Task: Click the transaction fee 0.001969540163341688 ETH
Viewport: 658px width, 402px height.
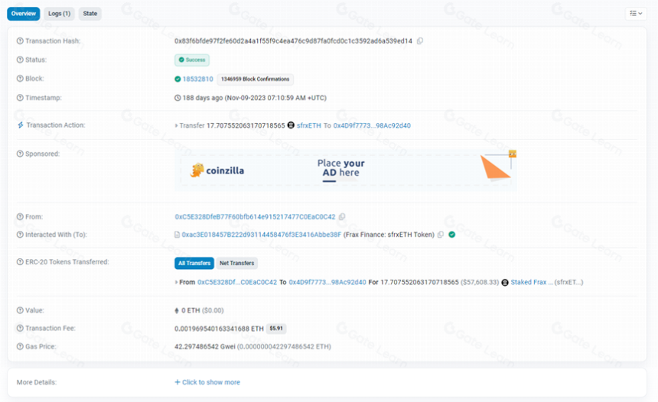Action: click(x=219, y=329)
